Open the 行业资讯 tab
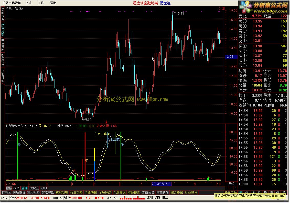This screenshot has width=290, height=203. pos(191,193)
